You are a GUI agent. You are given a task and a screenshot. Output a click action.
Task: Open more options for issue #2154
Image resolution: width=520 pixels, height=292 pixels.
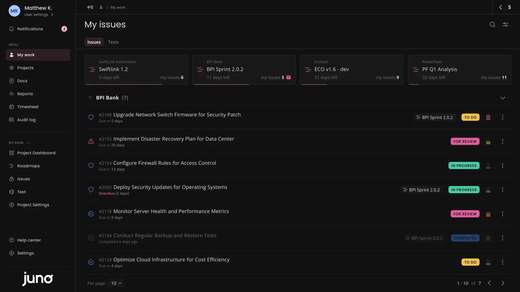502,166
